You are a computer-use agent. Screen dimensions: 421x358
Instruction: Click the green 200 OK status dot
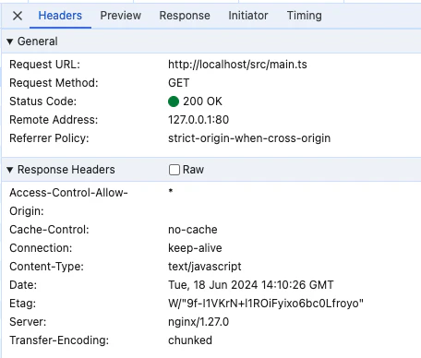174,101
